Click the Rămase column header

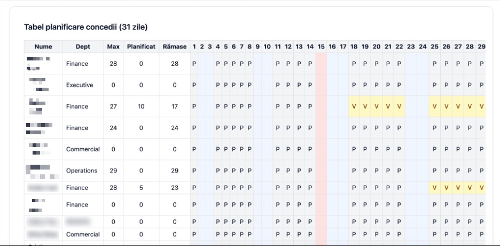pos(175,47)
